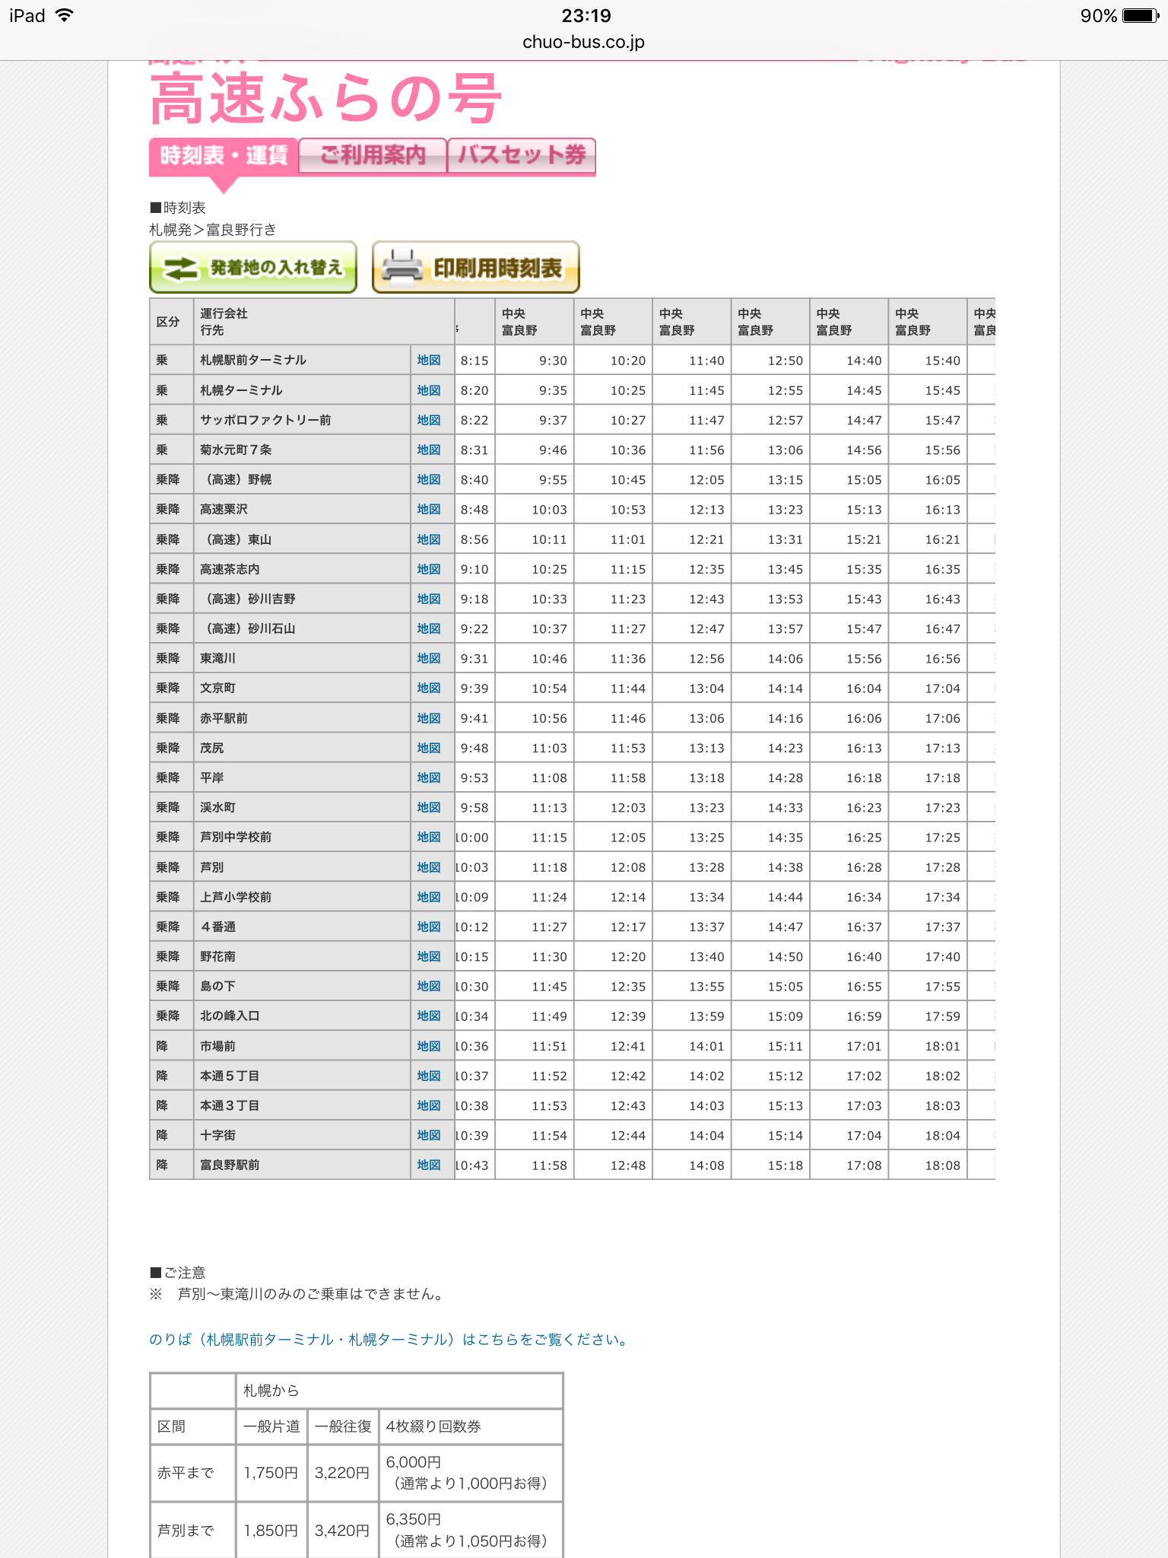1168x1558 pixels.
Task: Select the 時刻表・運賃 tab
Action: pos(224,156)
